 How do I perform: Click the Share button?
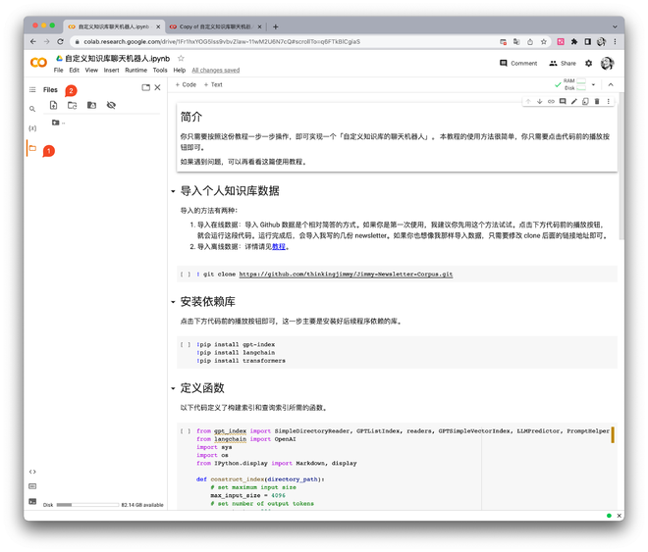[x=563, y=63]
